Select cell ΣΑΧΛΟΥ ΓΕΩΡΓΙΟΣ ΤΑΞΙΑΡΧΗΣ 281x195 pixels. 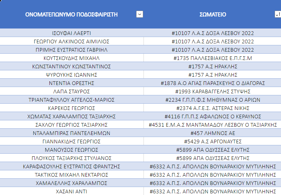coord(72,124)
